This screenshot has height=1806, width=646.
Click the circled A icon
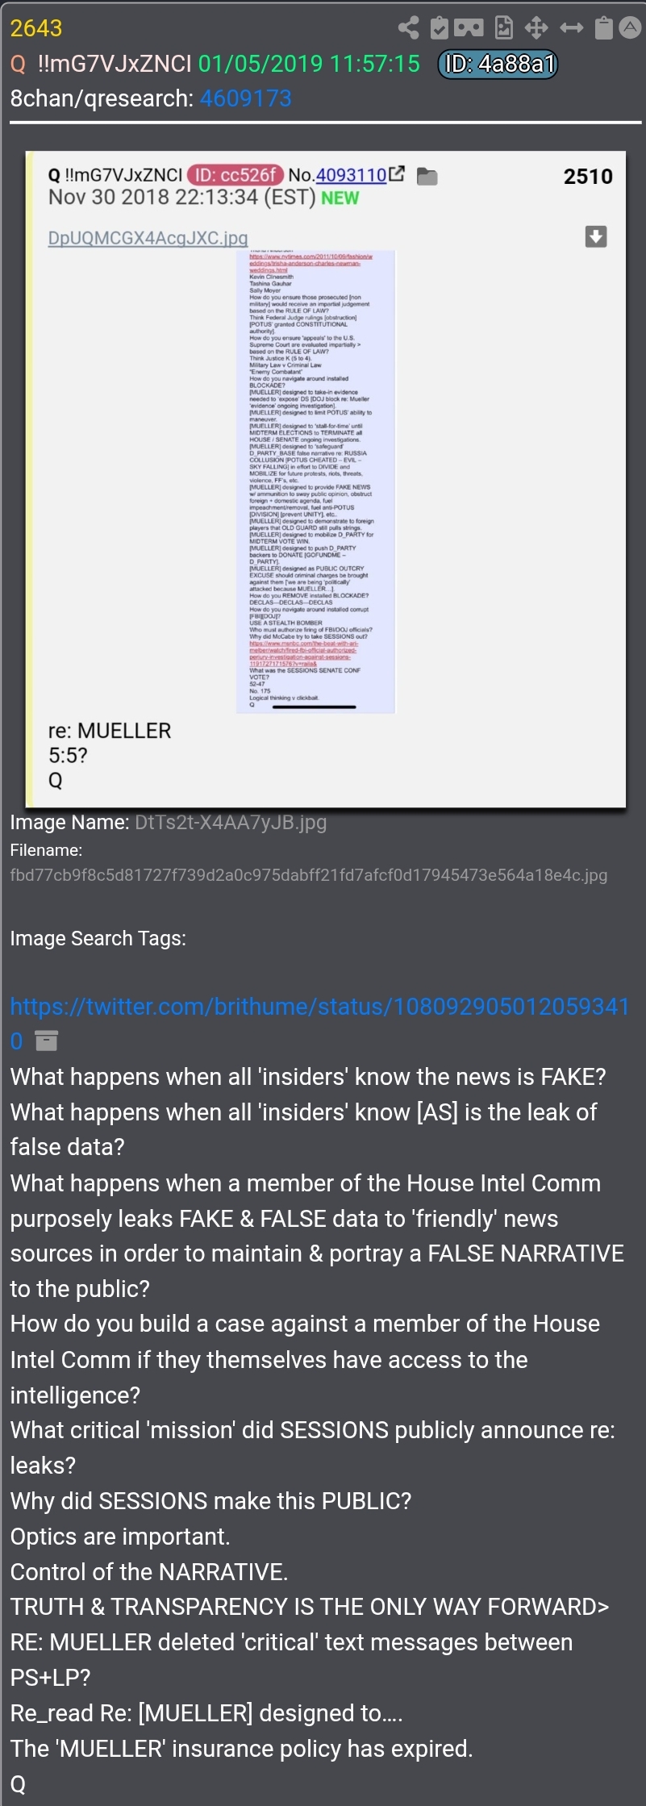coord(630,28)
